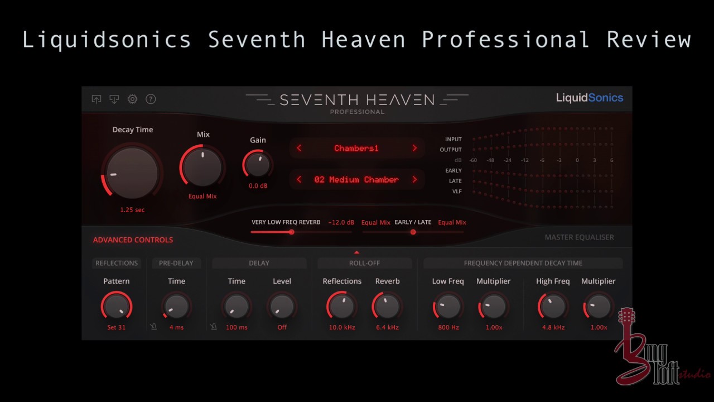Open the 02 Medium Chamber preset list
This screenshot has height=402, width=714.
pos(356,179)
